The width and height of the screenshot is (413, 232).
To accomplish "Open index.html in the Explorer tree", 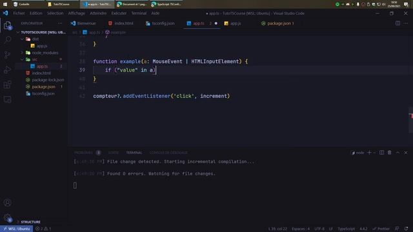I will (41, 73).
